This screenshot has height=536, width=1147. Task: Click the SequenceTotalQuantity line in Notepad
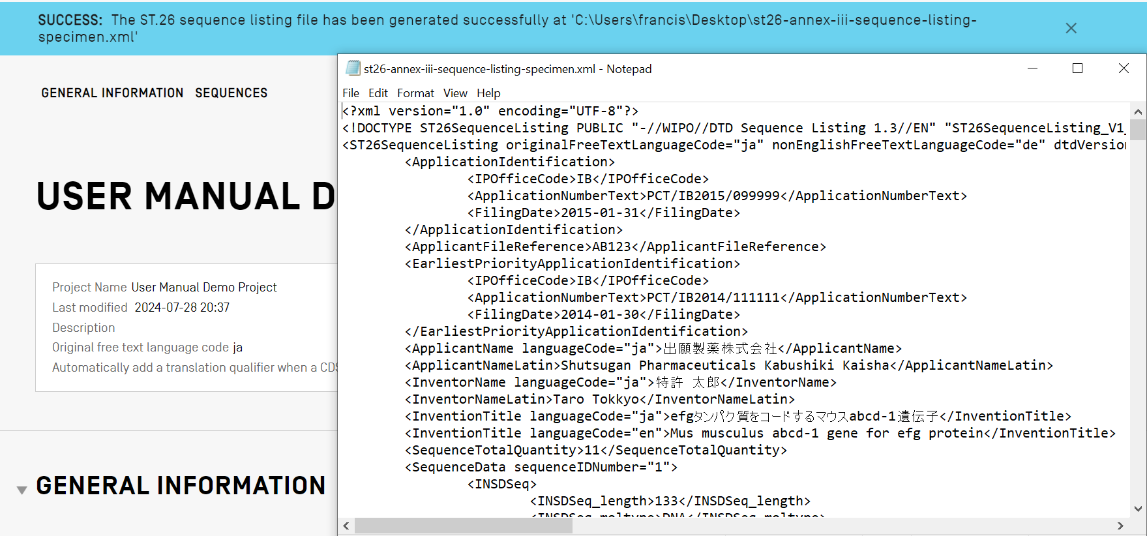tap(595, 450)
